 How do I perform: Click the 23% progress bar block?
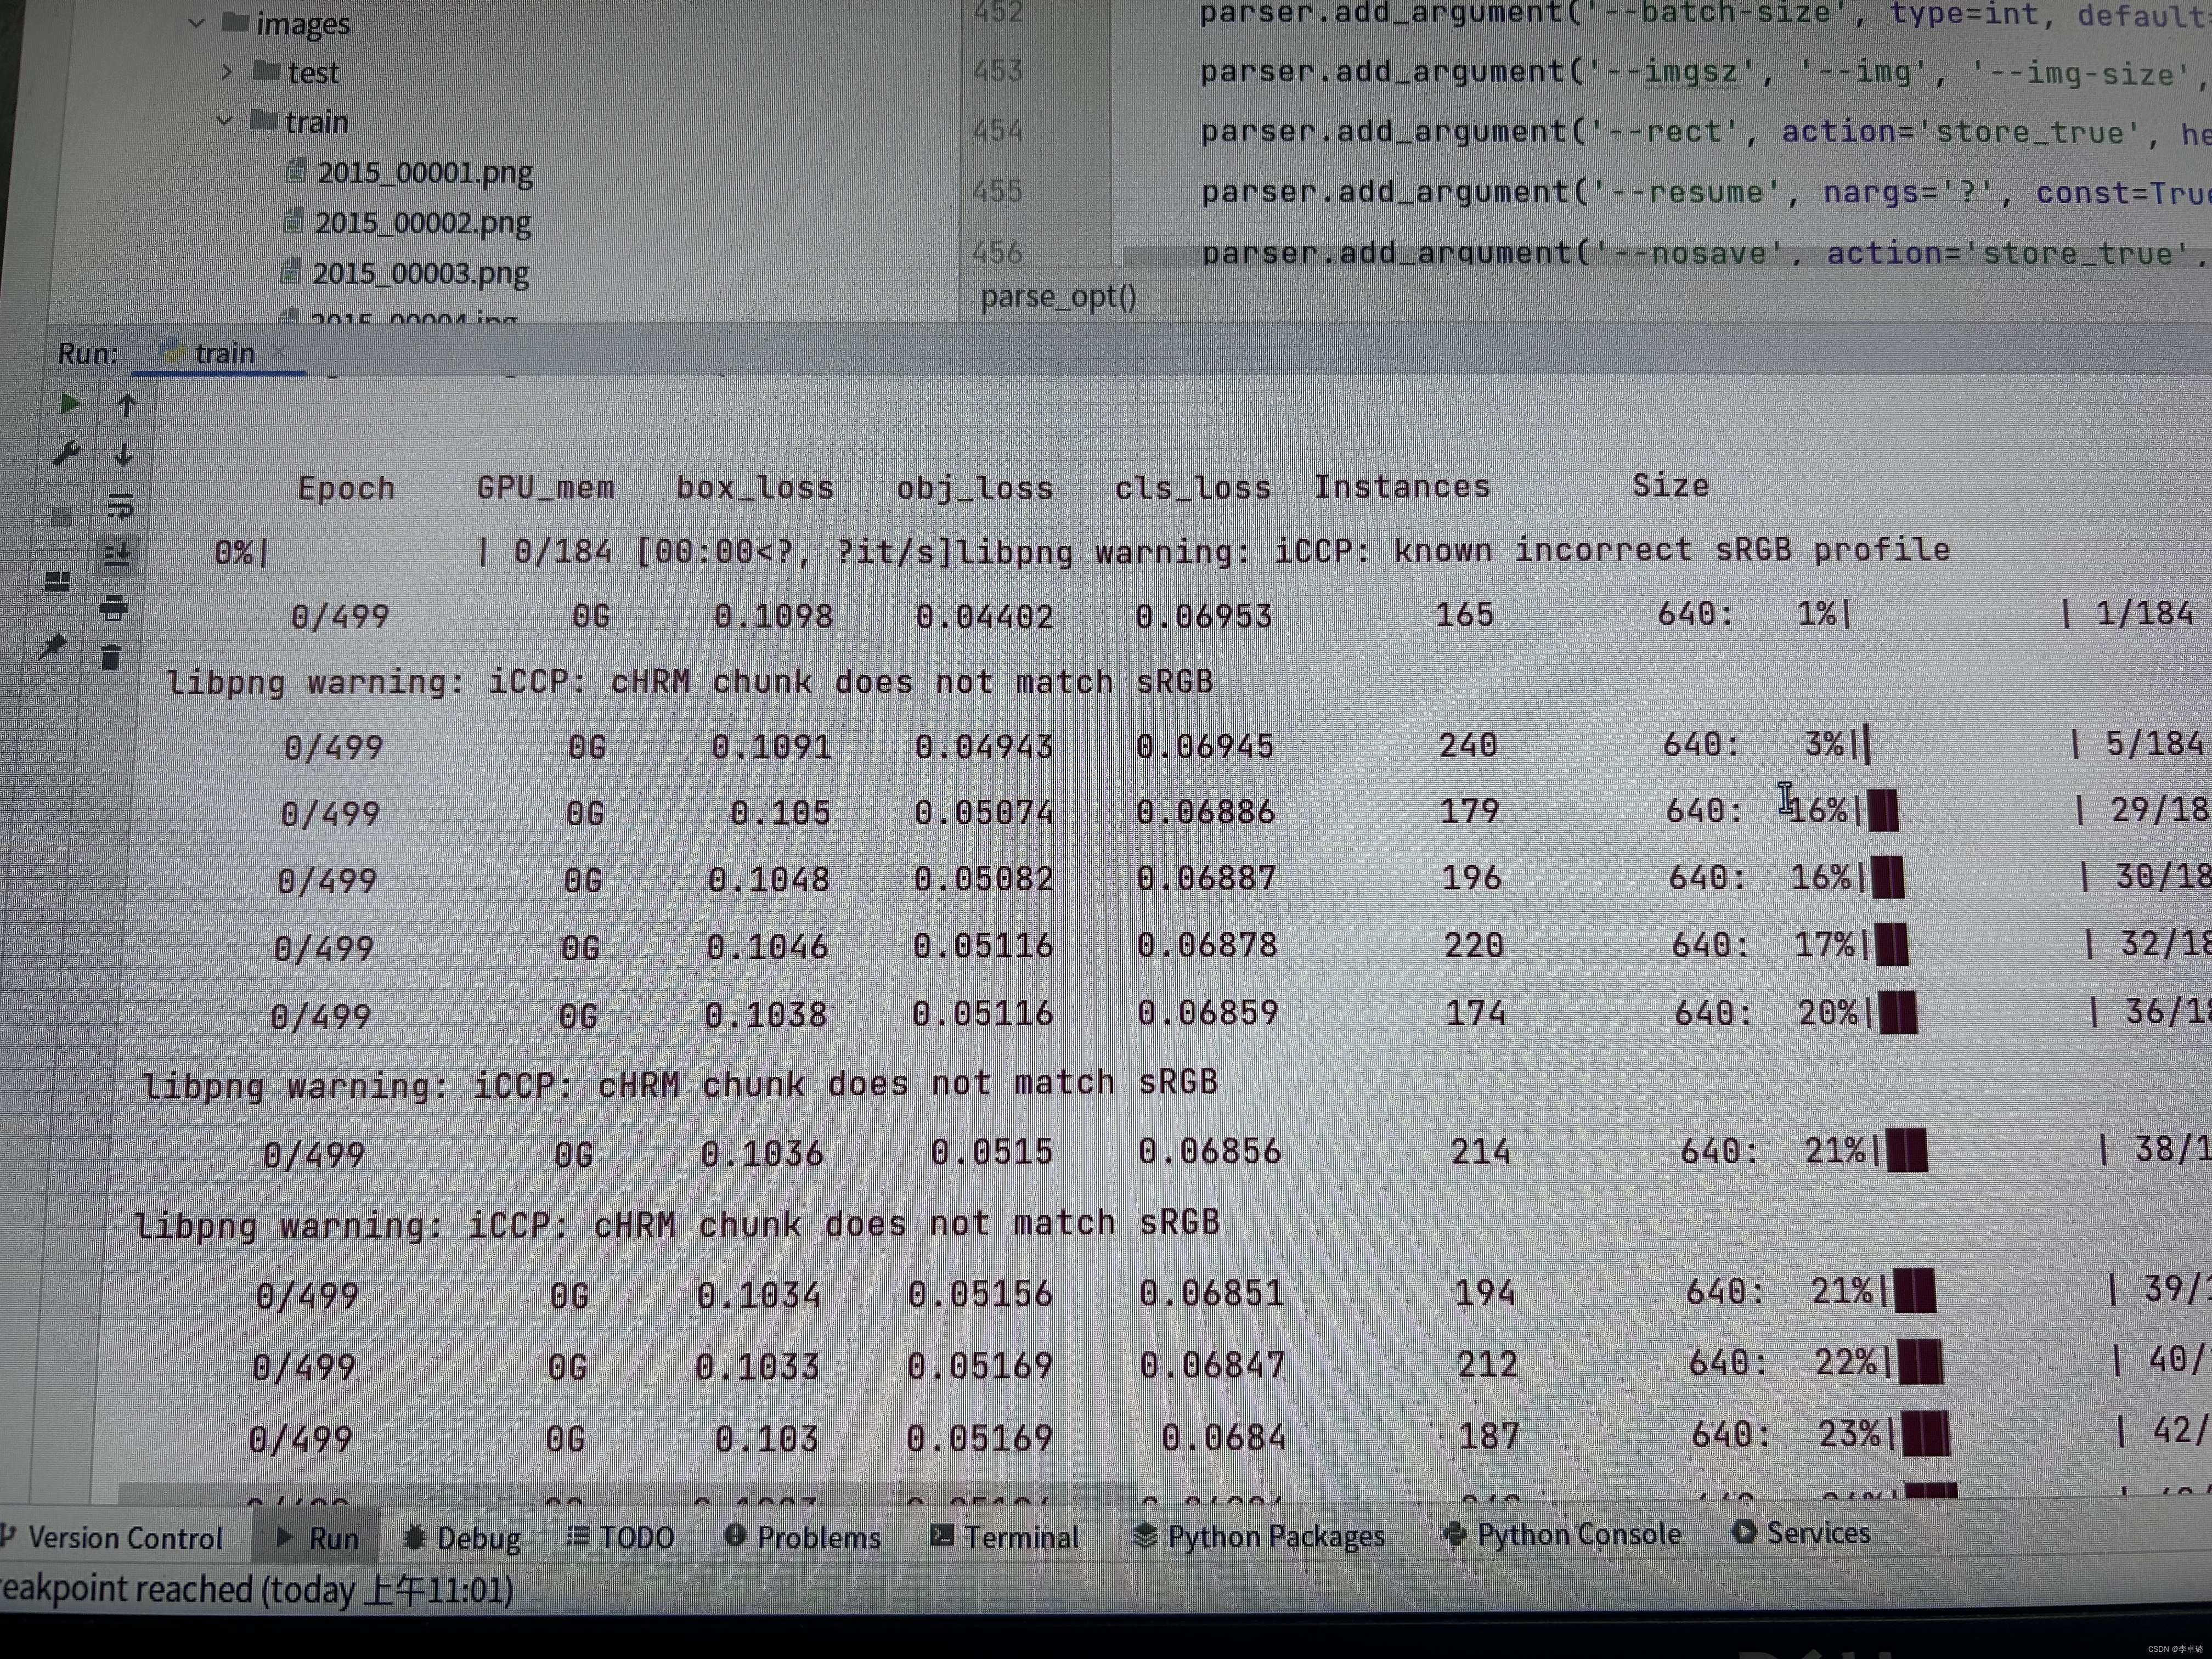pos(1926,1435)
